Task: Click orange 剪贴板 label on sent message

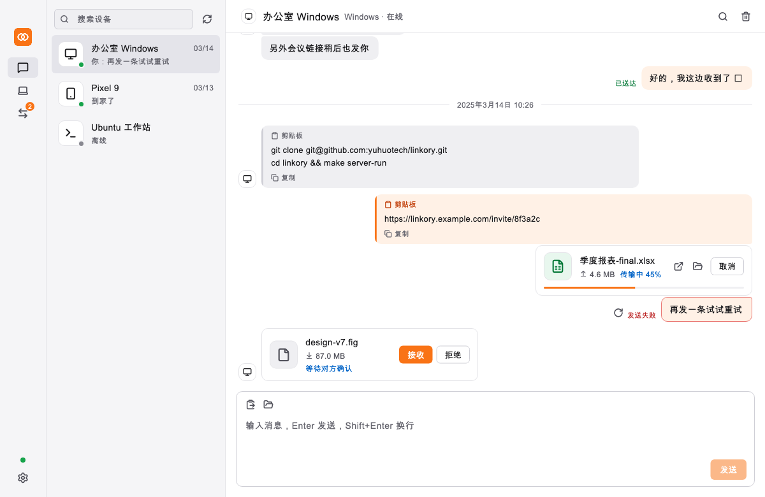Action: coord(405,205)
